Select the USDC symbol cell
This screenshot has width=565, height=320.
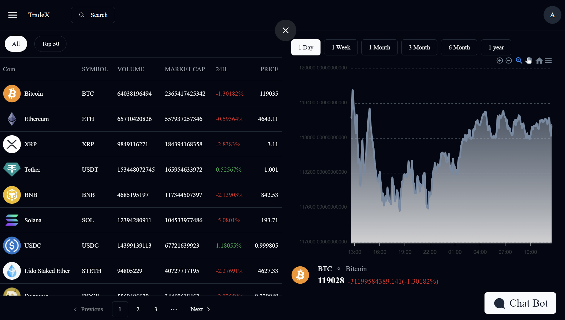click(90, 246)
